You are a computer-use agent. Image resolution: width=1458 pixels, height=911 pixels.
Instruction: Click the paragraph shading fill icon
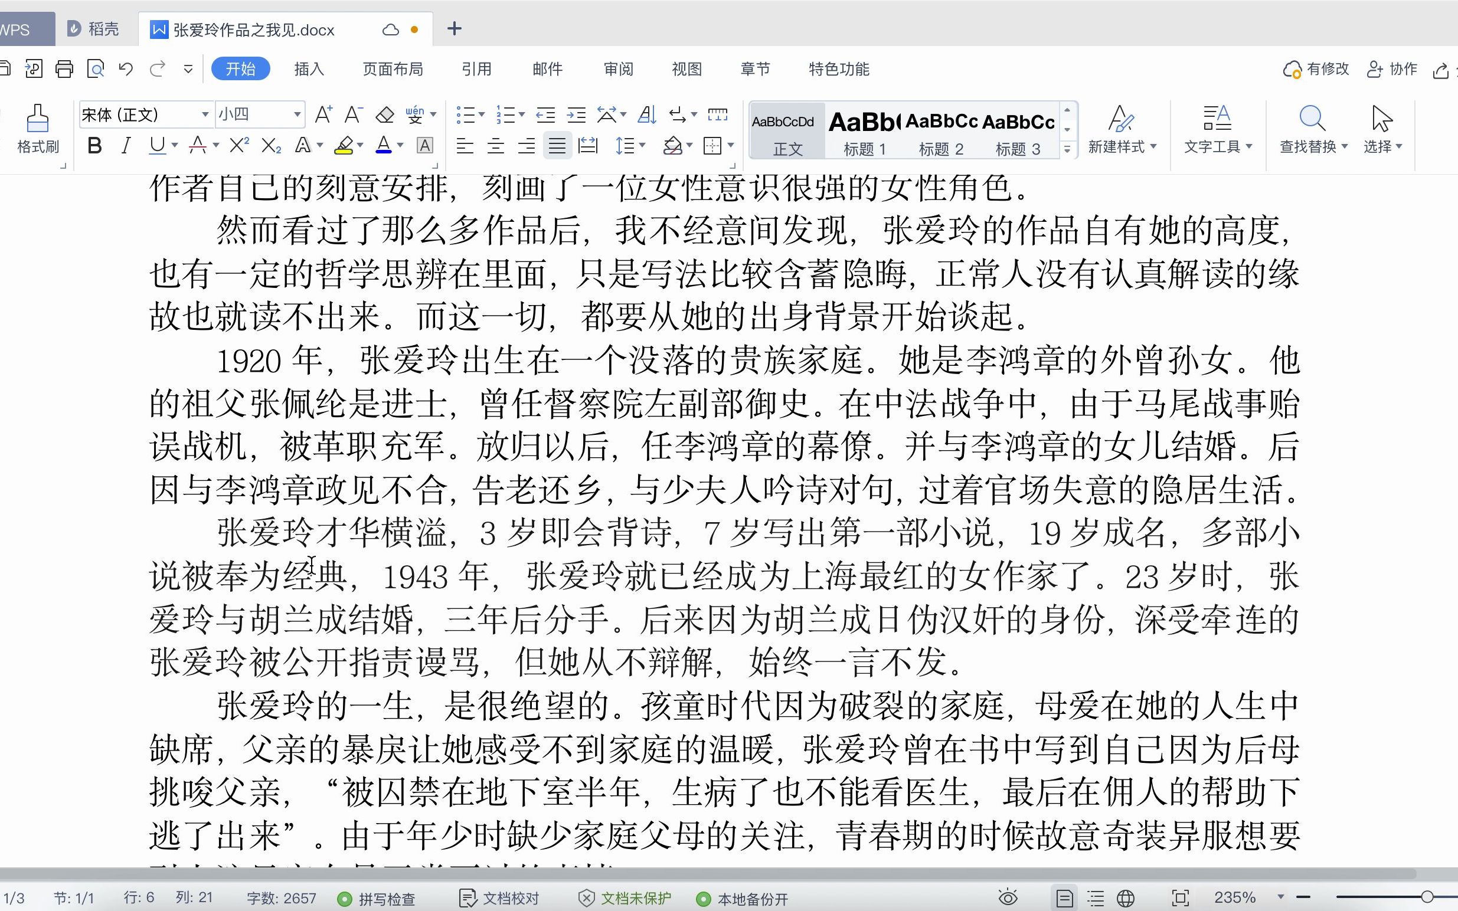(673, 146)
